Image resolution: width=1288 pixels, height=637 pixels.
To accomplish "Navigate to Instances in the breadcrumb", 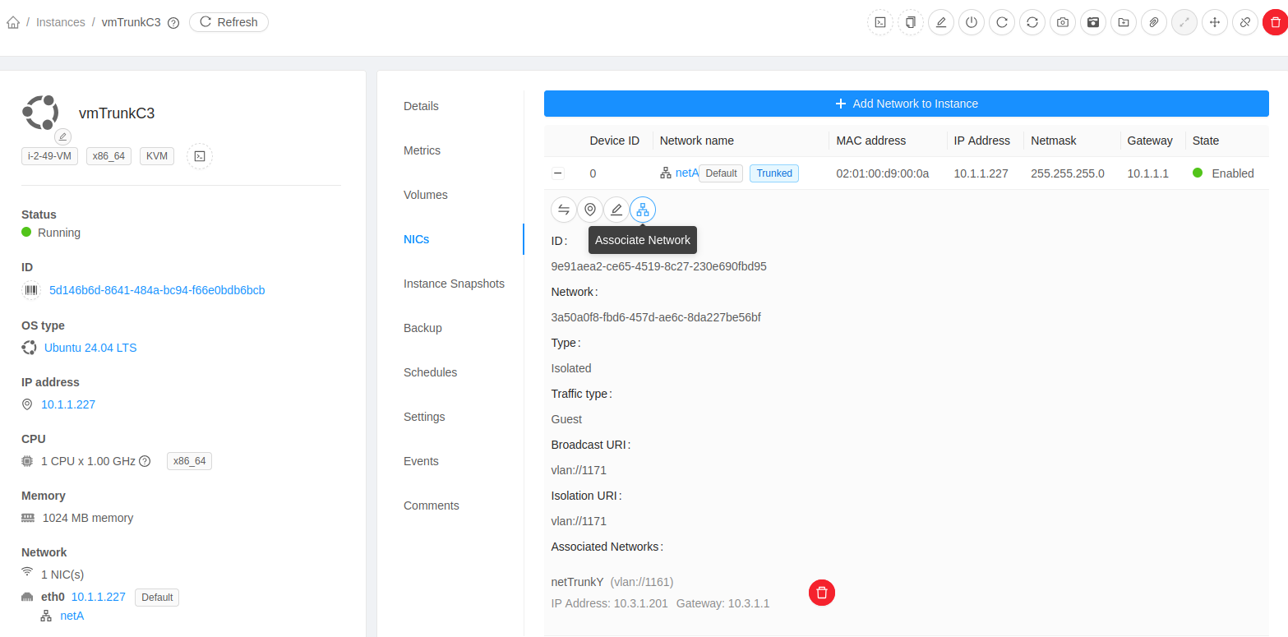I will (x=61, y=22).
